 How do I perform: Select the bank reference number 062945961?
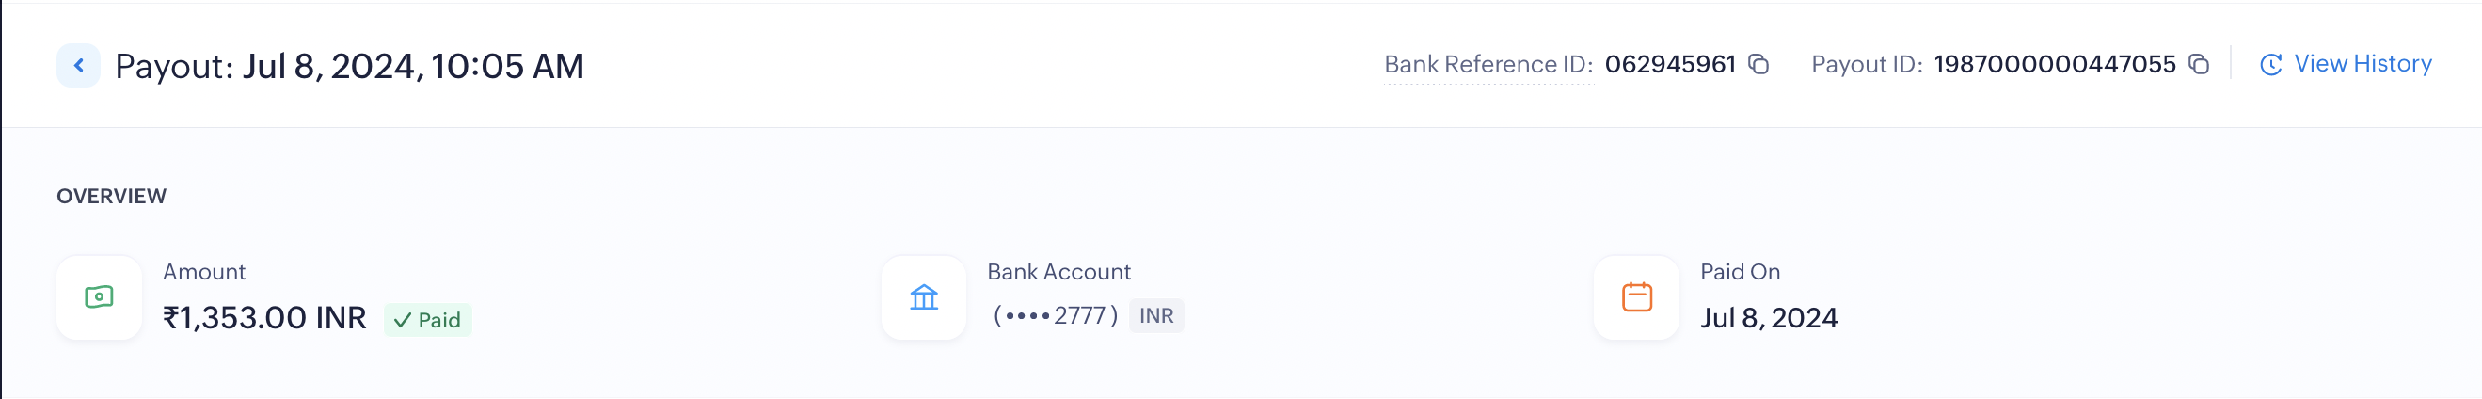(1669, 65)
